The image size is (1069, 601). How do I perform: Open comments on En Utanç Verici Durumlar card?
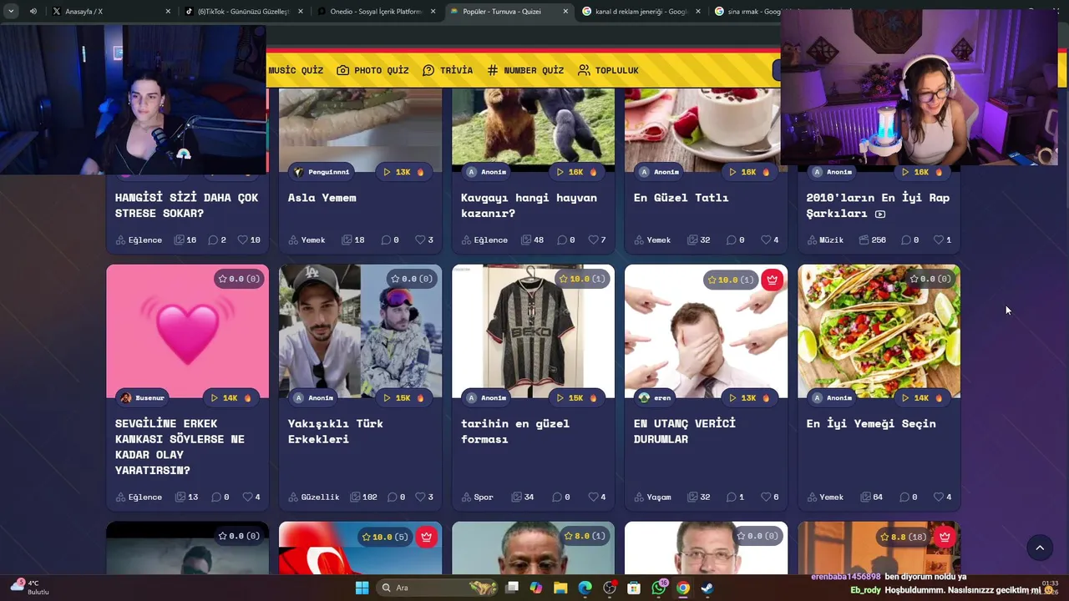click(736, 497)
